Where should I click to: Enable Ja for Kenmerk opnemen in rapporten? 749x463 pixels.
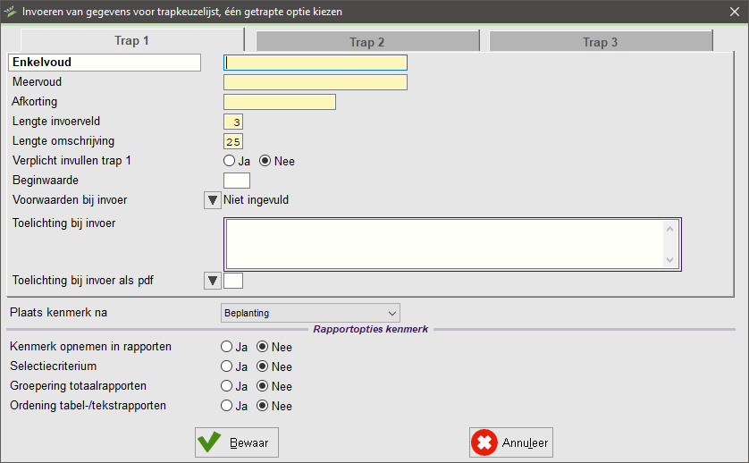coord(229,347)
